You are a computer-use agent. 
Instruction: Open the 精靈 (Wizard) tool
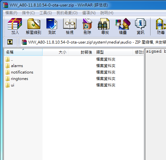[123, 26]
